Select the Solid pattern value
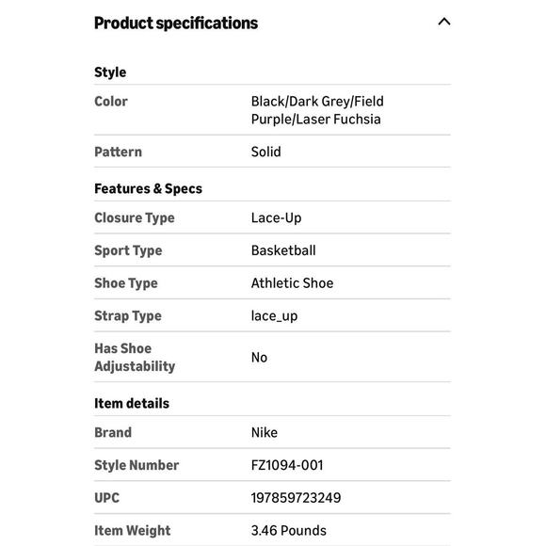Viewport: 546px width, 546px height. point(266,152)
